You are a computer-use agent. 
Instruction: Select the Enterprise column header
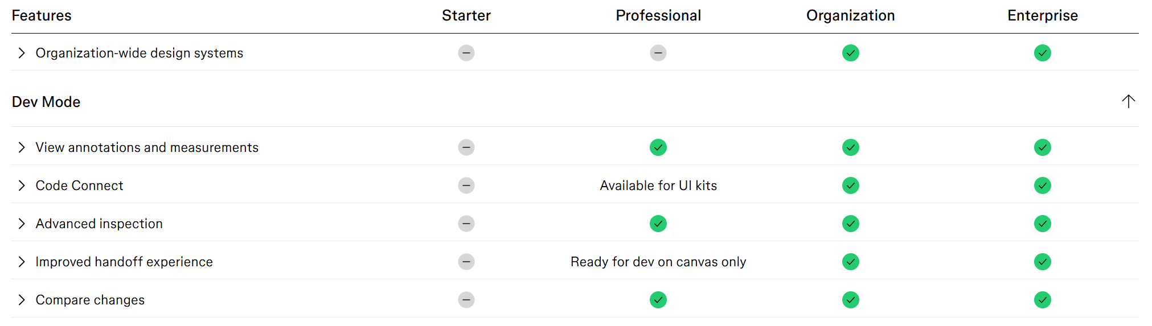1042,15
